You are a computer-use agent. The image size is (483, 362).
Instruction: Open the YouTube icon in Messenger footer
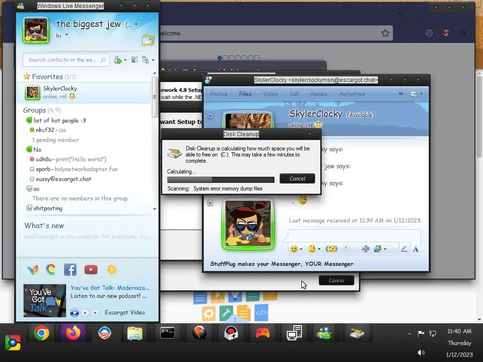click(91, 270)
